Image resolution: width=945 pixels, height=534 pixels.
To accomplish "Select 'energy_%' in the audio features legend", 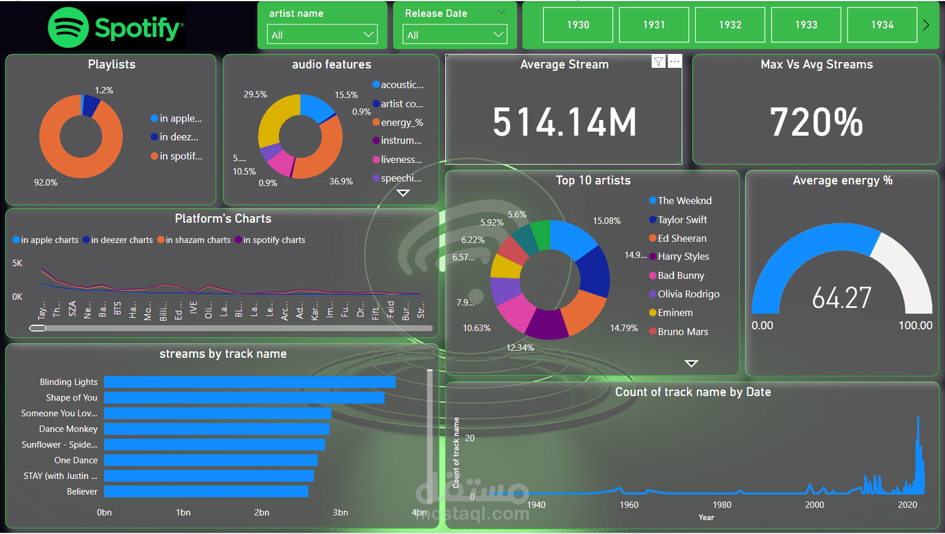I will [398, 122].
